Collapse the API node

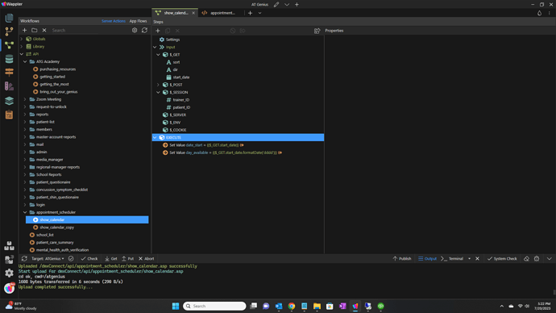[21, 54]
